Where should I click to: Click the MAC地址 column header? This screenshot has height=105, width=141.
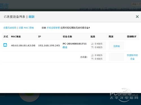pos(16,36)
